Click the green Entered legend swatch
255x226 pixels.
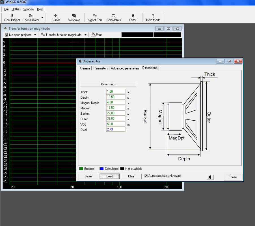(x=81, y=168)
